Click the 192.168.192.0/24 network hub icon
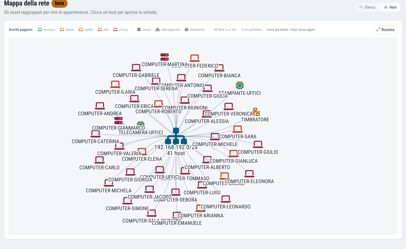The width and height of the screenshot is (406, 249). click(176, 136)
